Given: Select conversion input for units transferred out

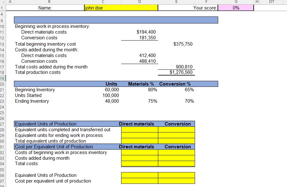Looking at the screenshot, I should pyautogui.click(x=176, y=130).
